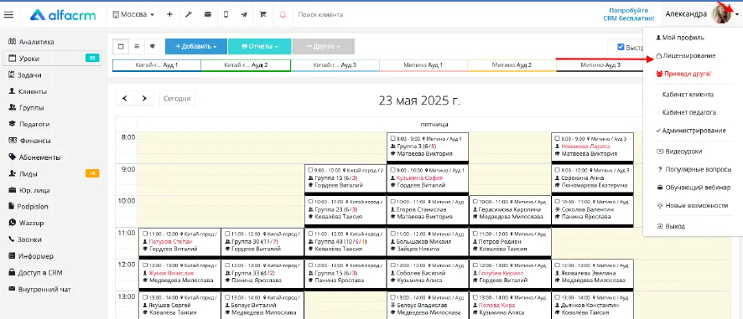Viewport: 743px width, 319px height.
Task: Tick checkbox of 9:00 Кузьмина София lesson
Action: point(392,170)
